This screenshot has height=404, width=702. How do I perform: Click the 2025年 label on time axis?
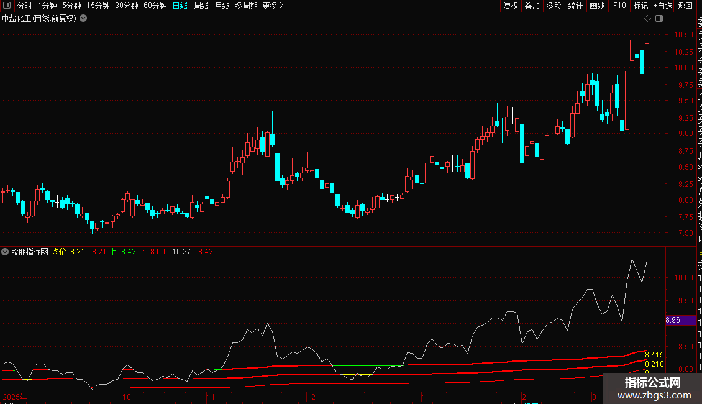pyautogui.click(x=15, y=397)
